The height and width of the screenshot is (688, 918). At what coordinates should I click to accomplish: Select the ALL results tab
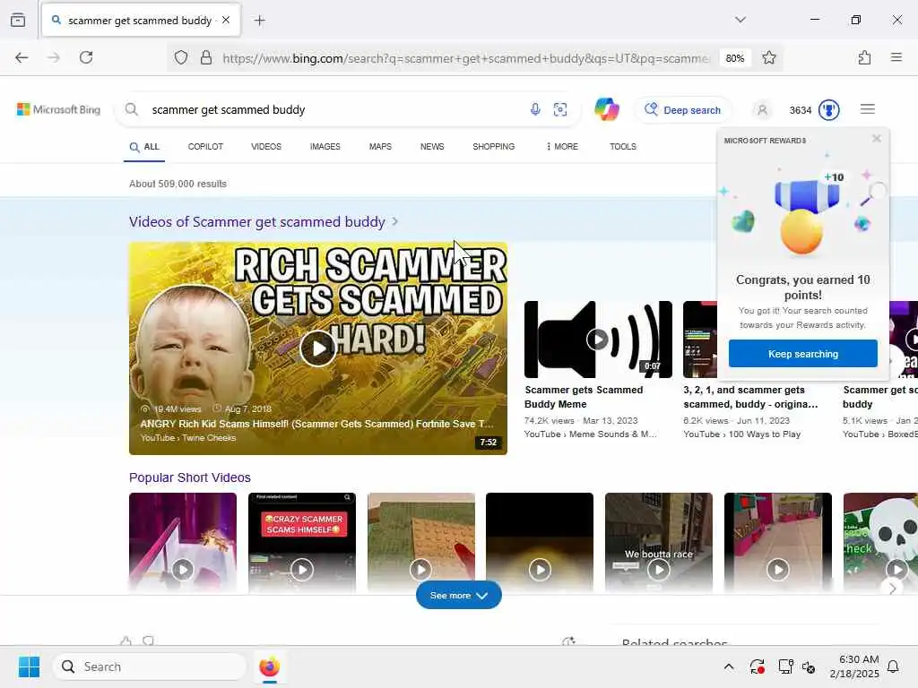click(144, 147)
